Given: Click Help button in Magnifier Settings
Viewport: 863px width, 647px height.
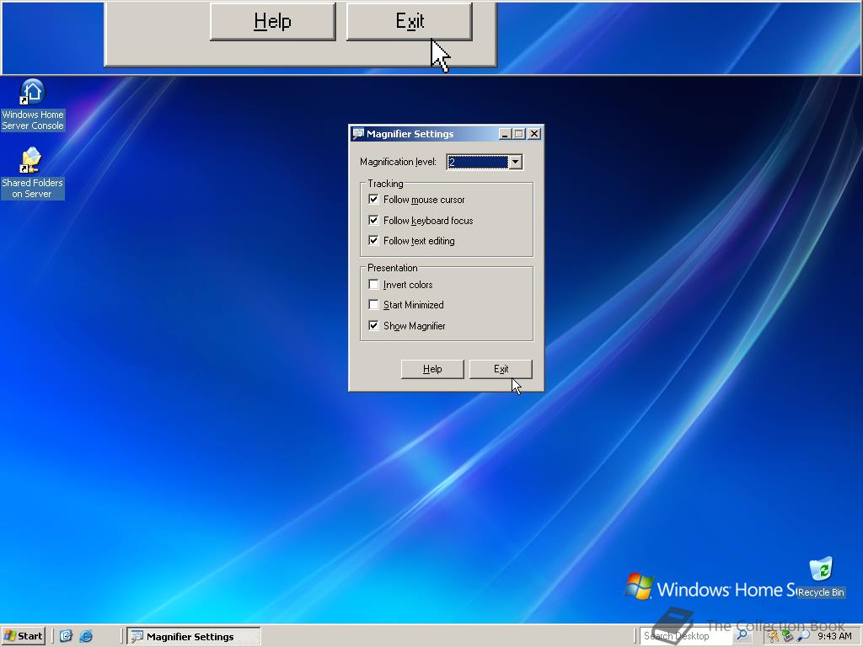Looking at the screenshot, I should [x=432, y=369].
